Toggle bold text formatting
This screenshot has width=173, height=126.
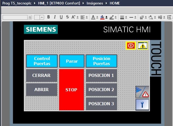tap(49, 17)
